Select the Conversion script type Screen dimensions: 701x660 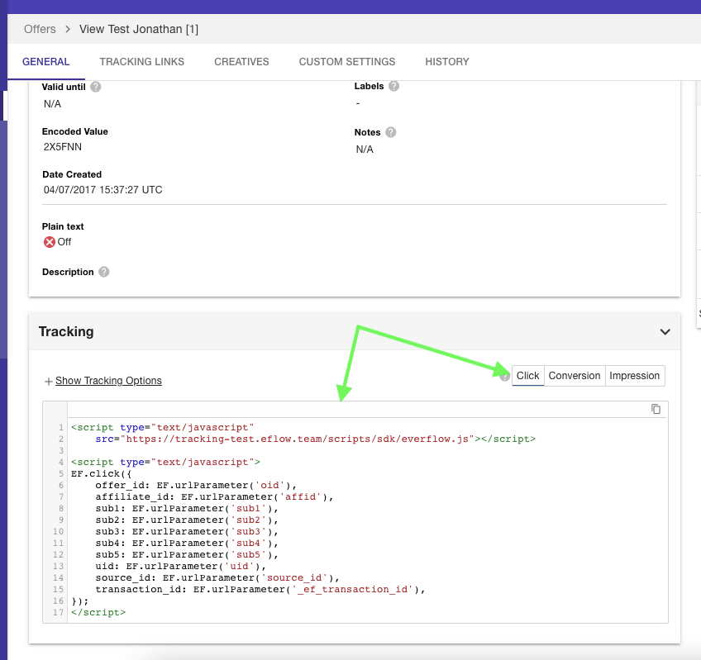575,376
